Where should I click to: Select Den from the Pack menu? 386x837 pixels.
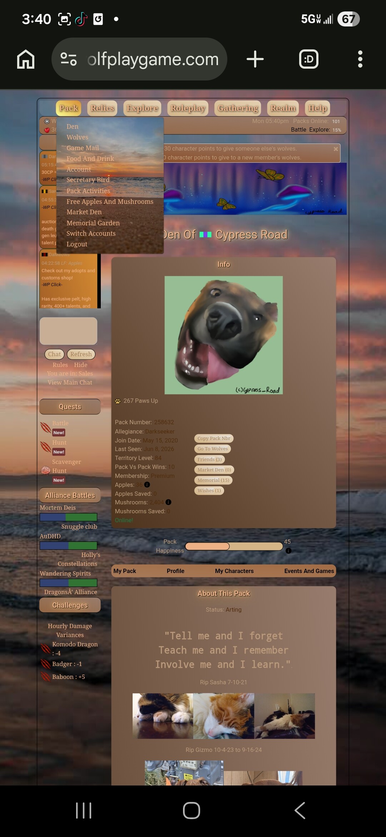(72, 127)
